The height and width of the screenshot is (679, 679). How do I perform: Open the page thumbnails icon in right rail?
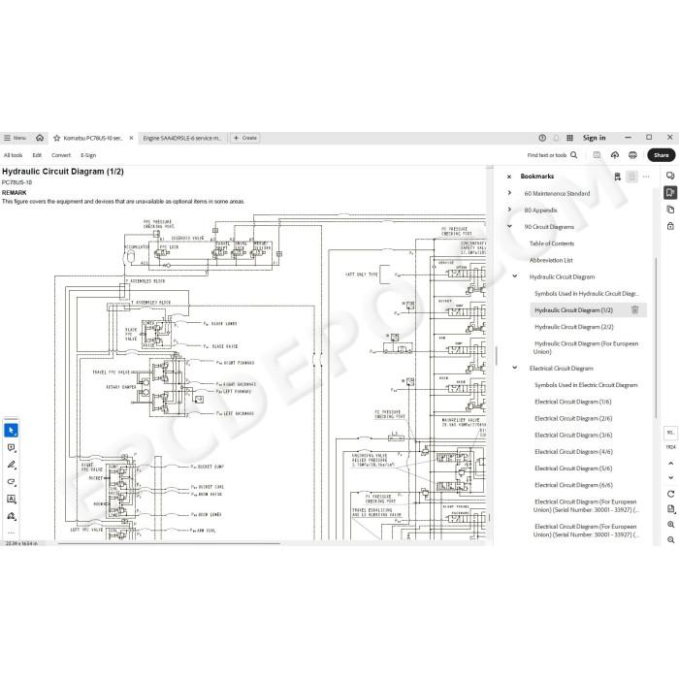coord(670,210)
